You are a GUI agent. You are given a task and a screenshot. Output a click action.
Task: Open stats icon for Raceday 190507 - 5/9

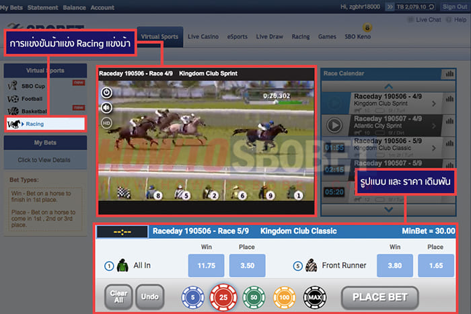click(x=449, y=165)
